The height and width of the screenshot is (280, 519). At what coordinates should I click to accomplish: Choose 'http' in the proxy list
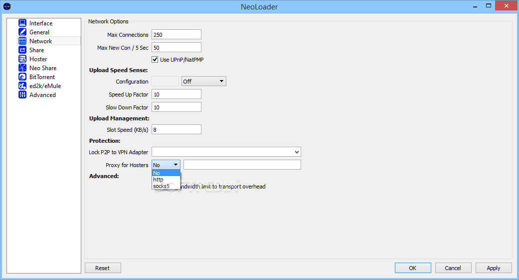tap(166, 180)
